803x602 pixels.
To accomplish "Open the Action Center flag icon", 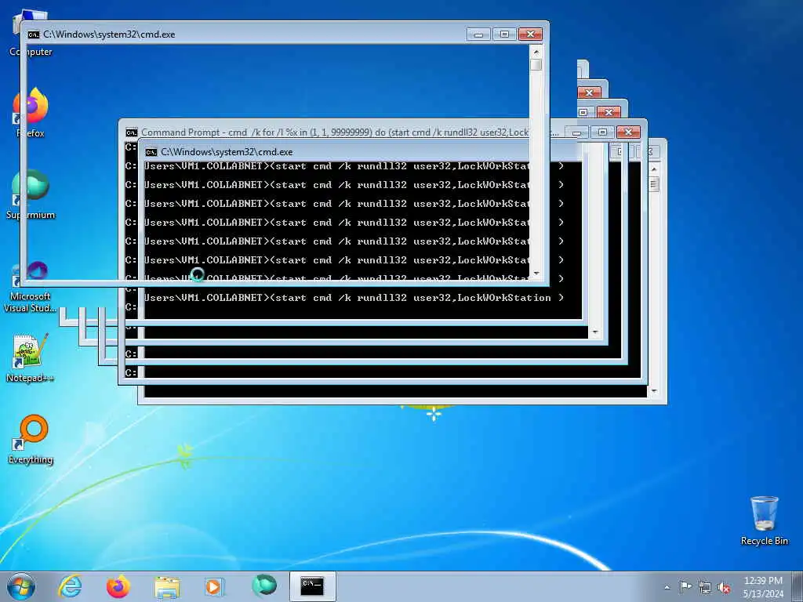I will click(685, 586).
